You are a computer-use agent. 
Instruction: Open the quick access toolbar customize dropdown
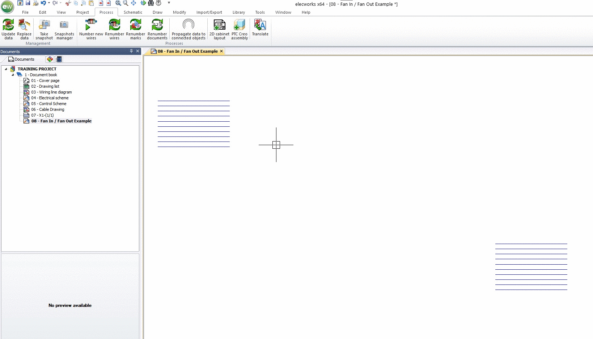point(169,3)
